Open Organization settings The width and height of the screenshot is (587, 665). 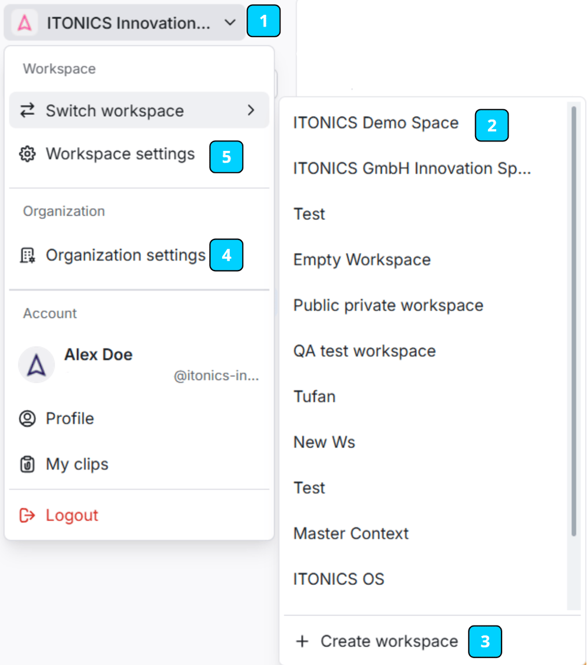(x=126, y=255)
